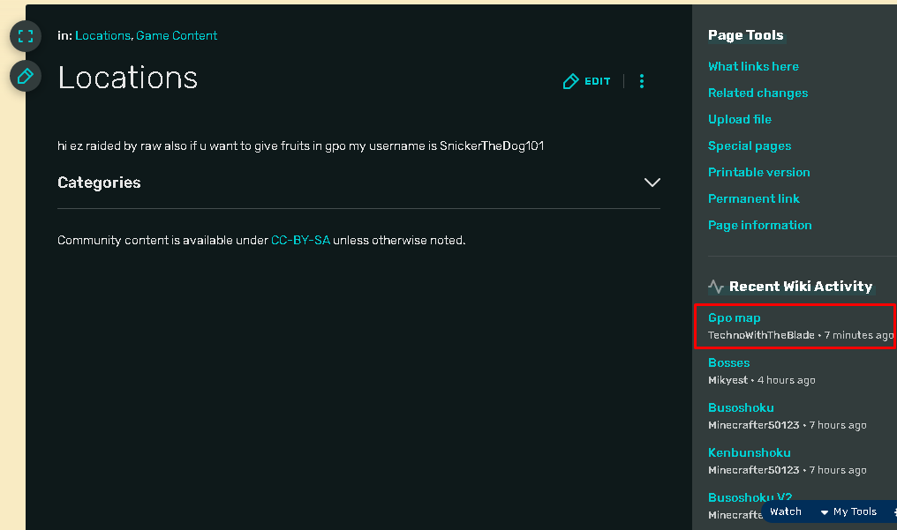Click the highlighted red activity box
The width and height of the screenshot is (897, 530).
pos(795,326)
